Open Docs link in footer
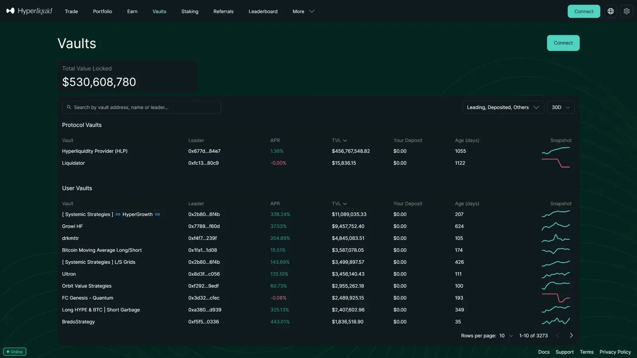637x358 pixels. tap(544, 352)
